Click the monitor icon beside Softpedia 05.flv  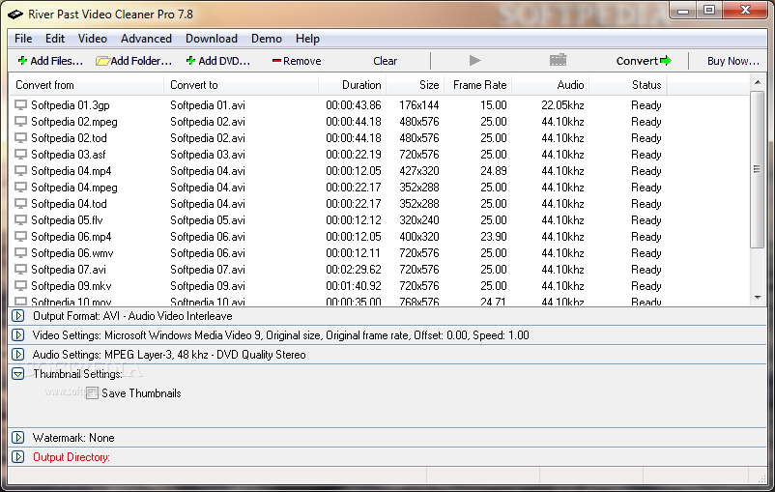pos(20,220)
